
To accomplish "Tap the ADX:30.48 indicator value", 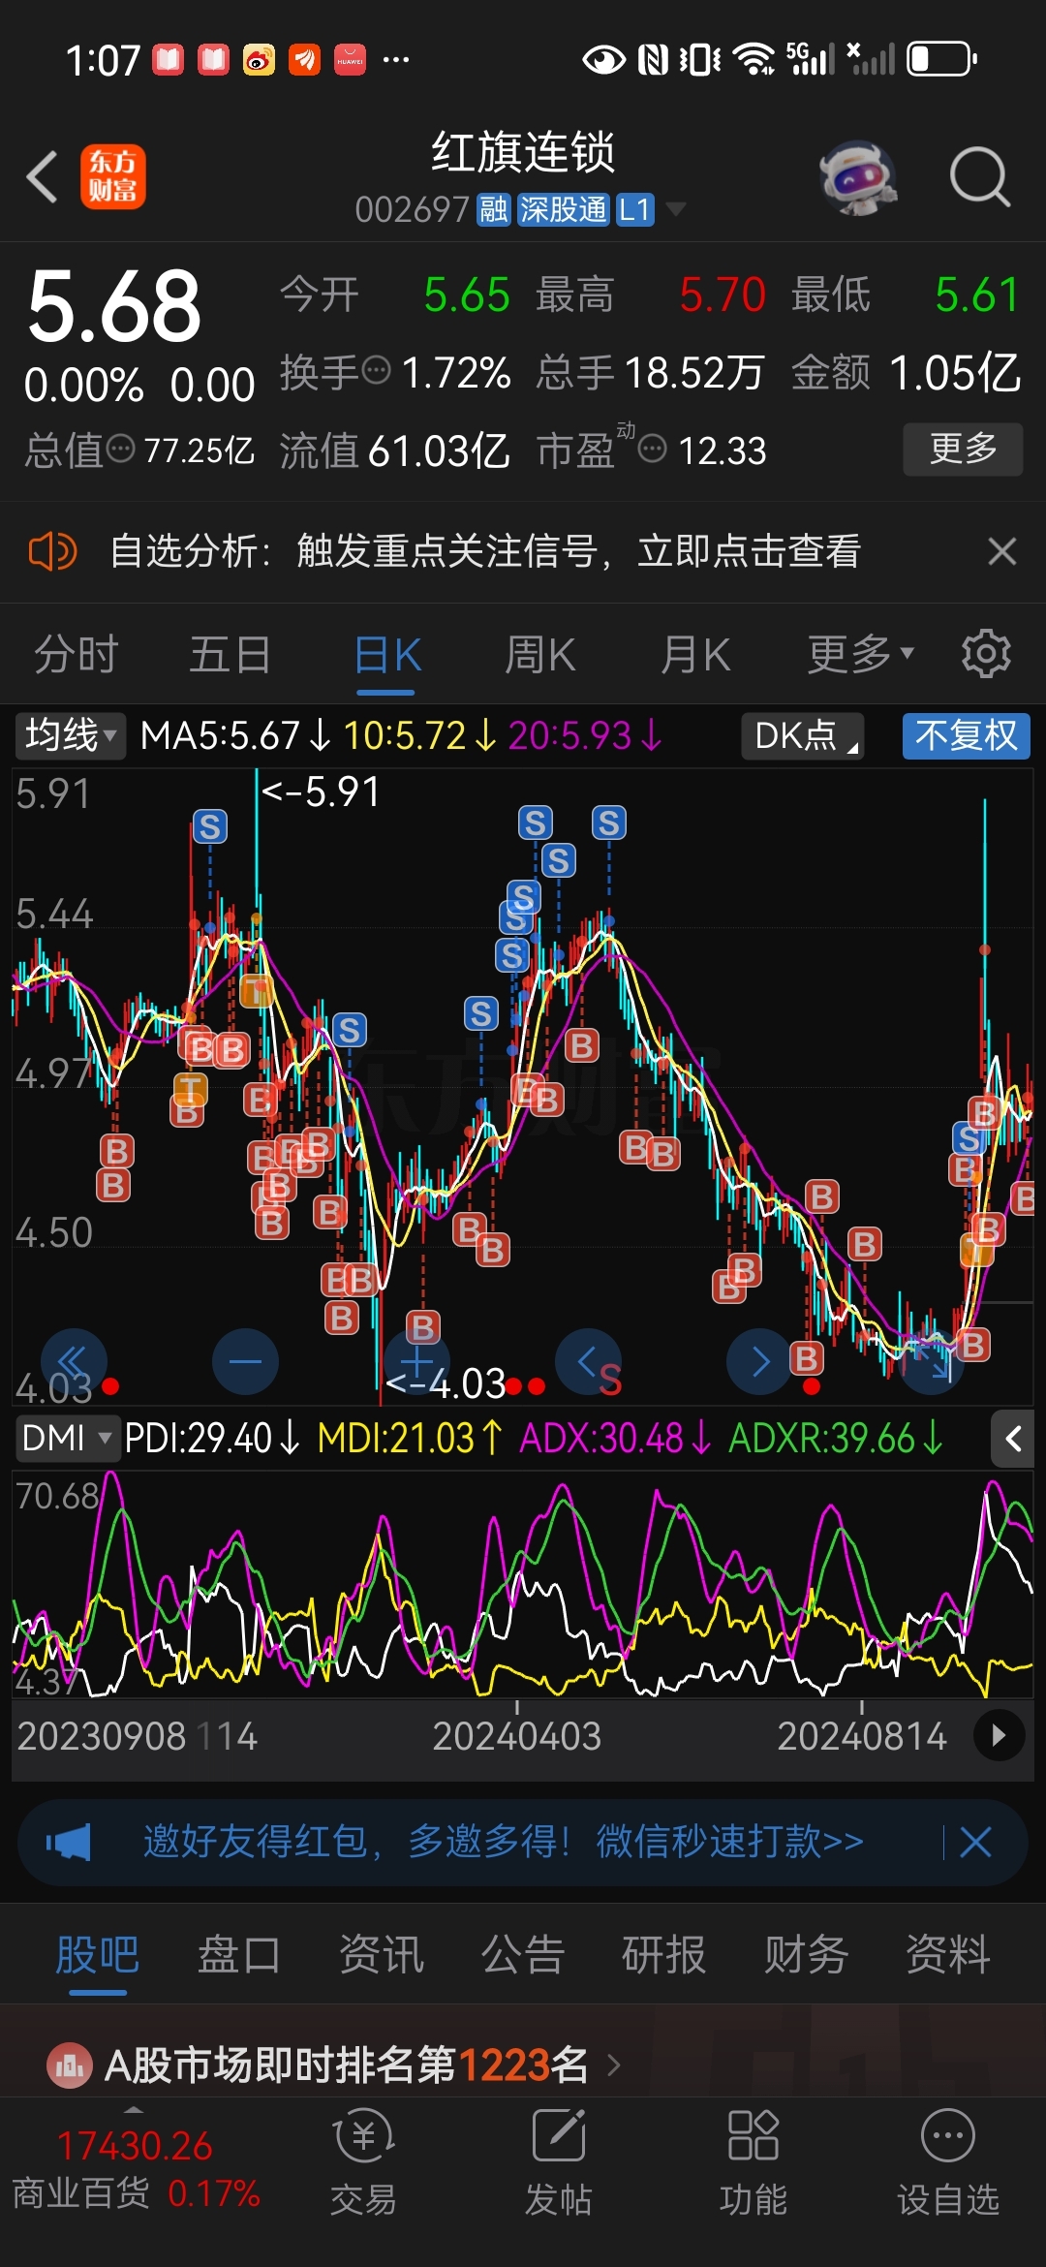I will click(616, 1438).
